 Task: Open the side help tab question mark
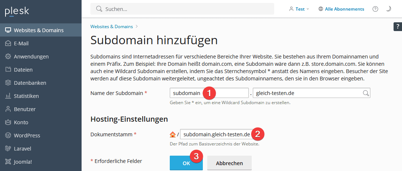tap(398, 27)
